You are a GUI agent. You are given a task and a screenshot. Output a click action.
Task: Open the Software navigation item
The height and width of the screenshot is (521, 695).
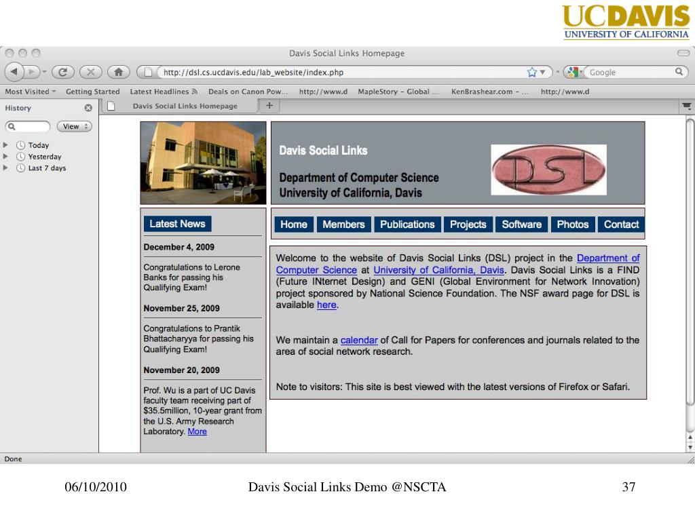[x=522, y=225]
